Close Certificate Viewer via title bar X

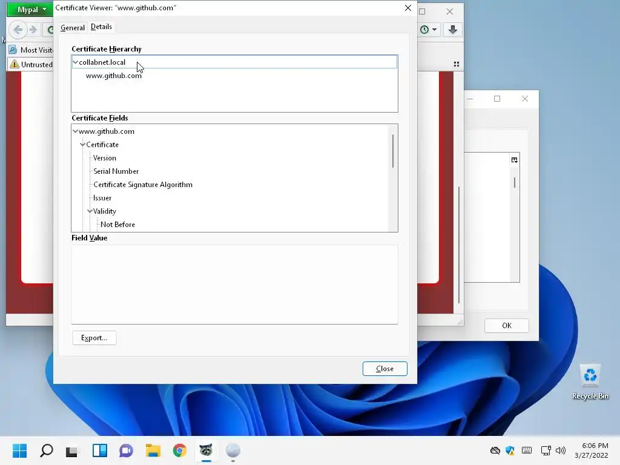point(408,8)
